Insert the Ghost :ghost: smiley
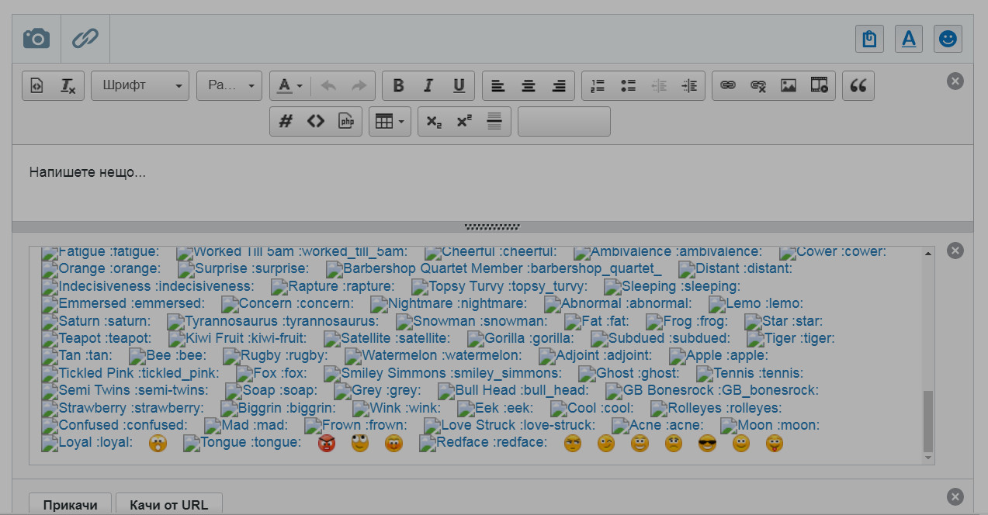Viewport: 988px width, 515px height. click(628, 373)
